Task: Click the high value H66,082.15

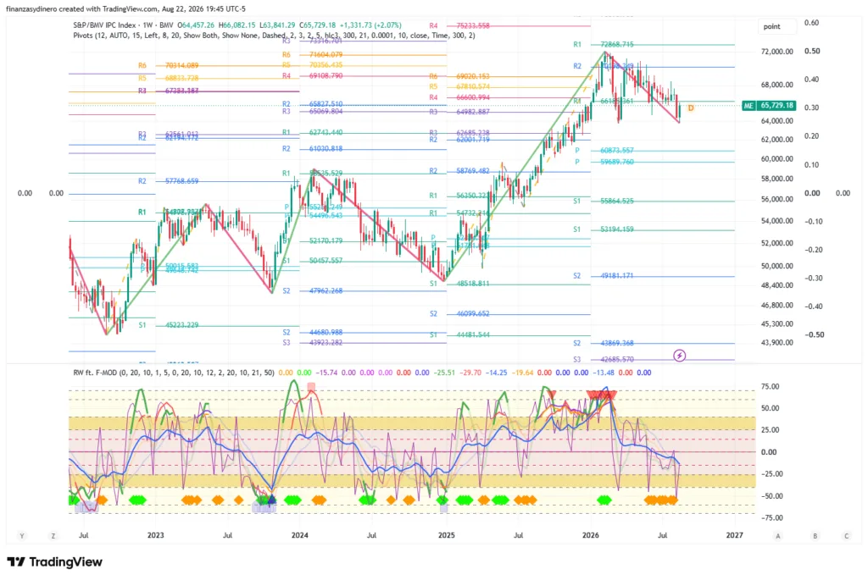Action: tap(237, 25)
